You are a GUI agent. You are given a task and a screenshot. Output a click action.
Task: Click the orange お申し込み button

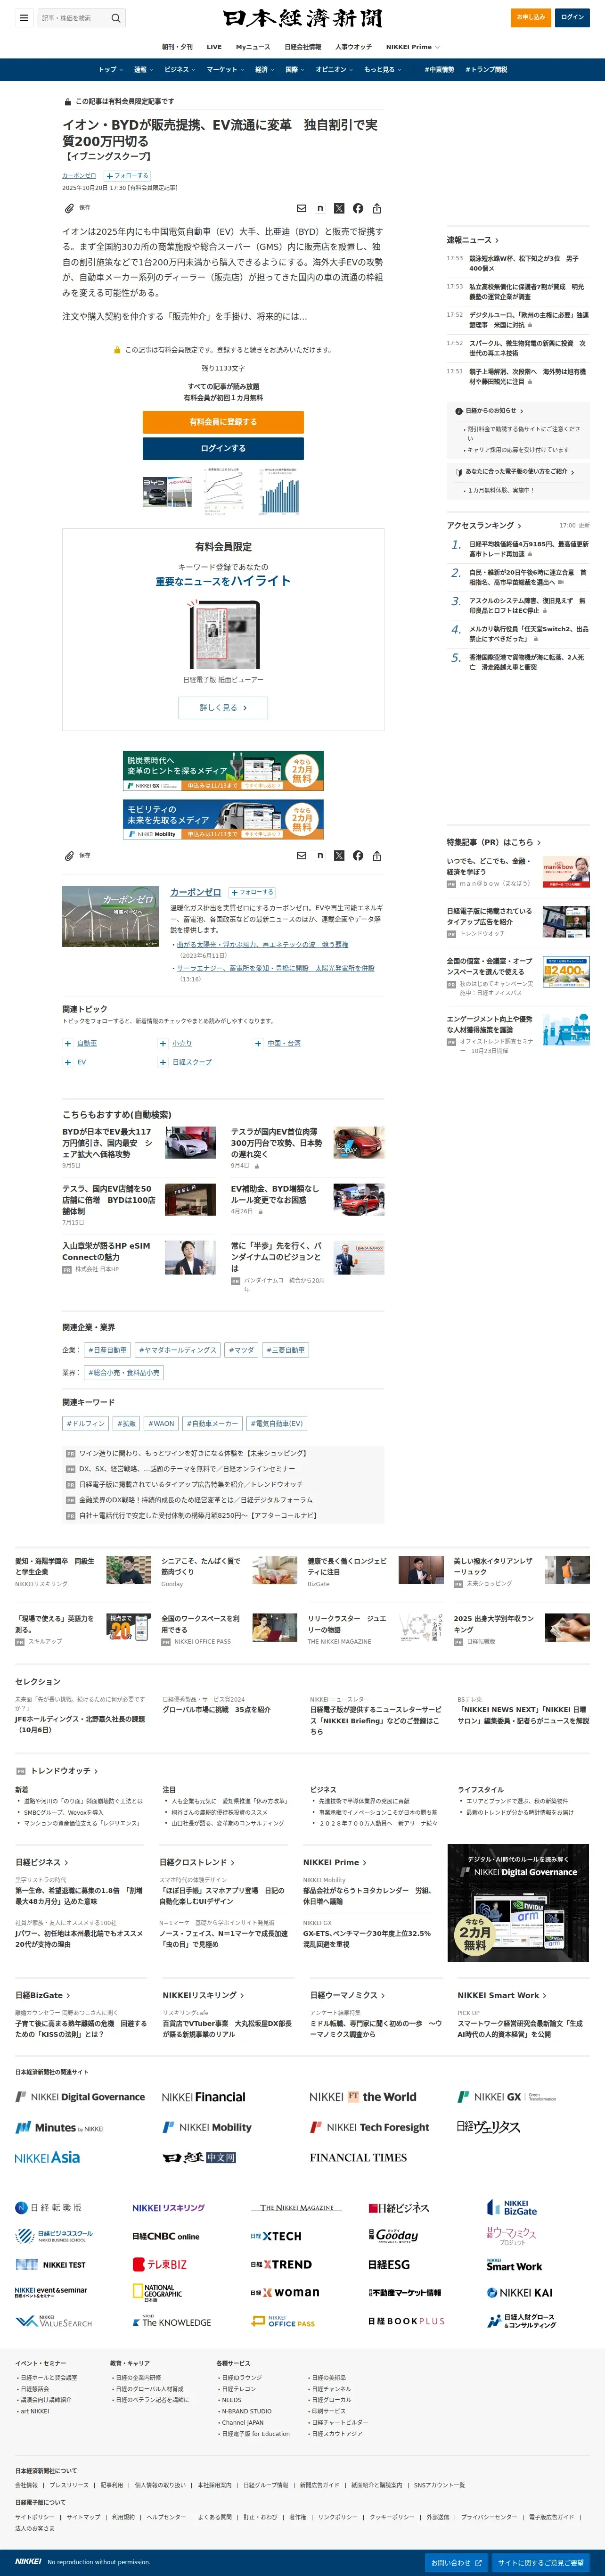(x=530, y=17)
